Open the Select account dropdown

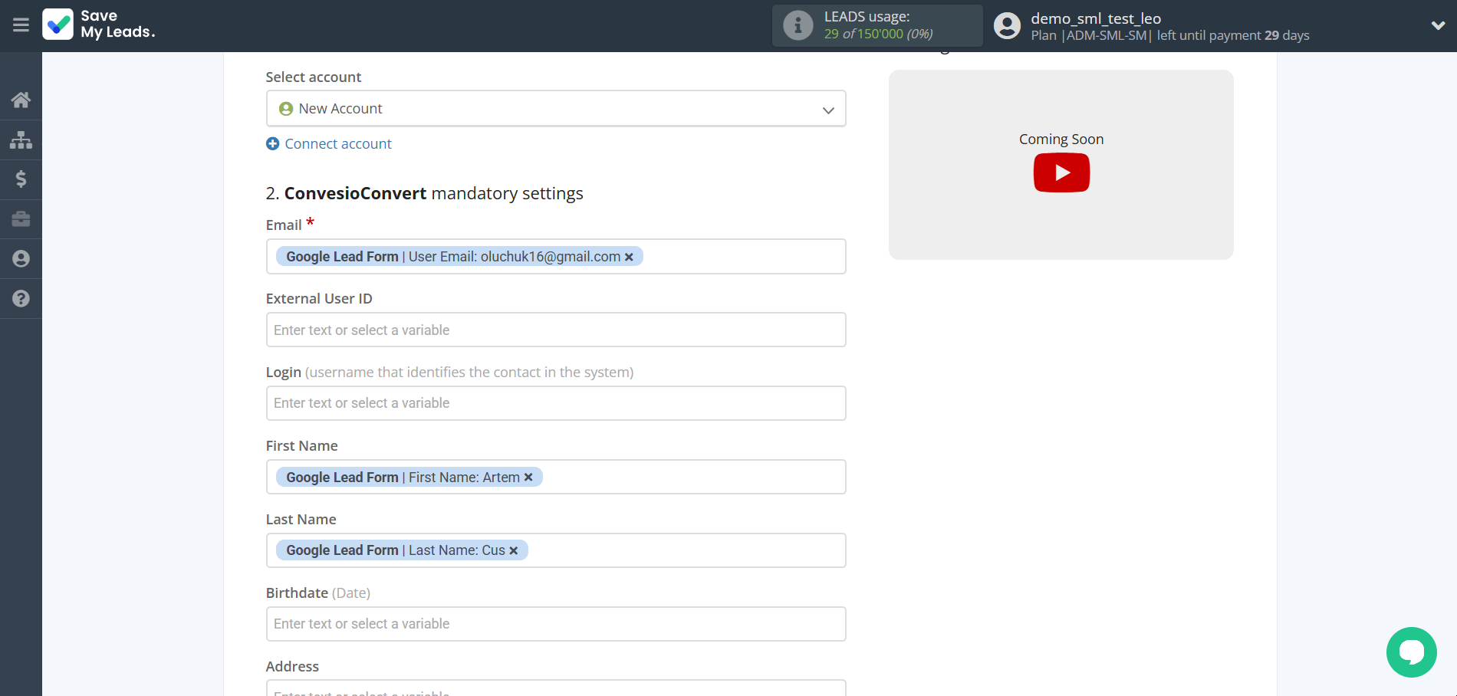click(556, 109)
